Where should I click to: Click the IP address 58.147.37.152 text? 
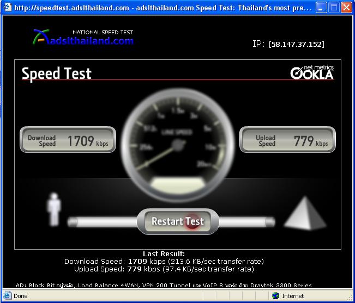point(297,44)
